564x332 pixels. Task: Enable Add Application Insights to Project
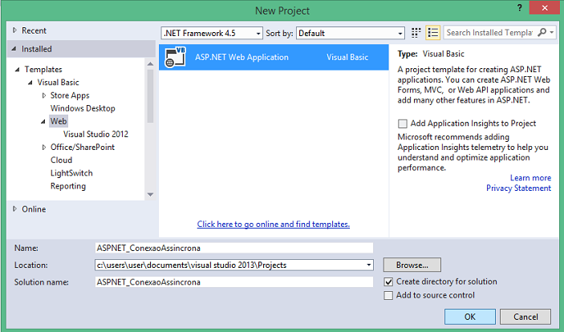tap(403, 123)
